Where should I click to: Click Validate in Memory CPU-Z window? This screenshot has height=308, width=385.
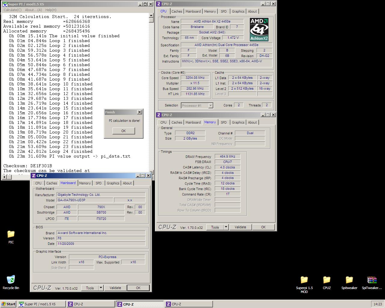240,227
